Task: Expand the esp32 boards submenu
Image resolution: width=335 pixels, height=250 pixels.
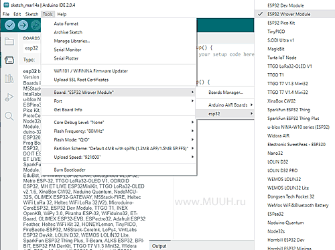Action: coord(225,114)
